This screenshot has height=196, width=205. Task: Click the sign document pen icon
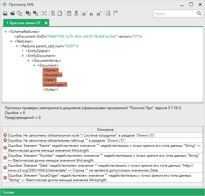click(x=60, y=13)
